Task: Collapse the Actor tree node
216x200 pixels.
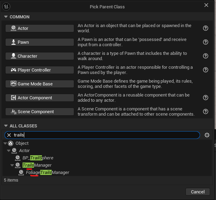Action: (9, 151)
